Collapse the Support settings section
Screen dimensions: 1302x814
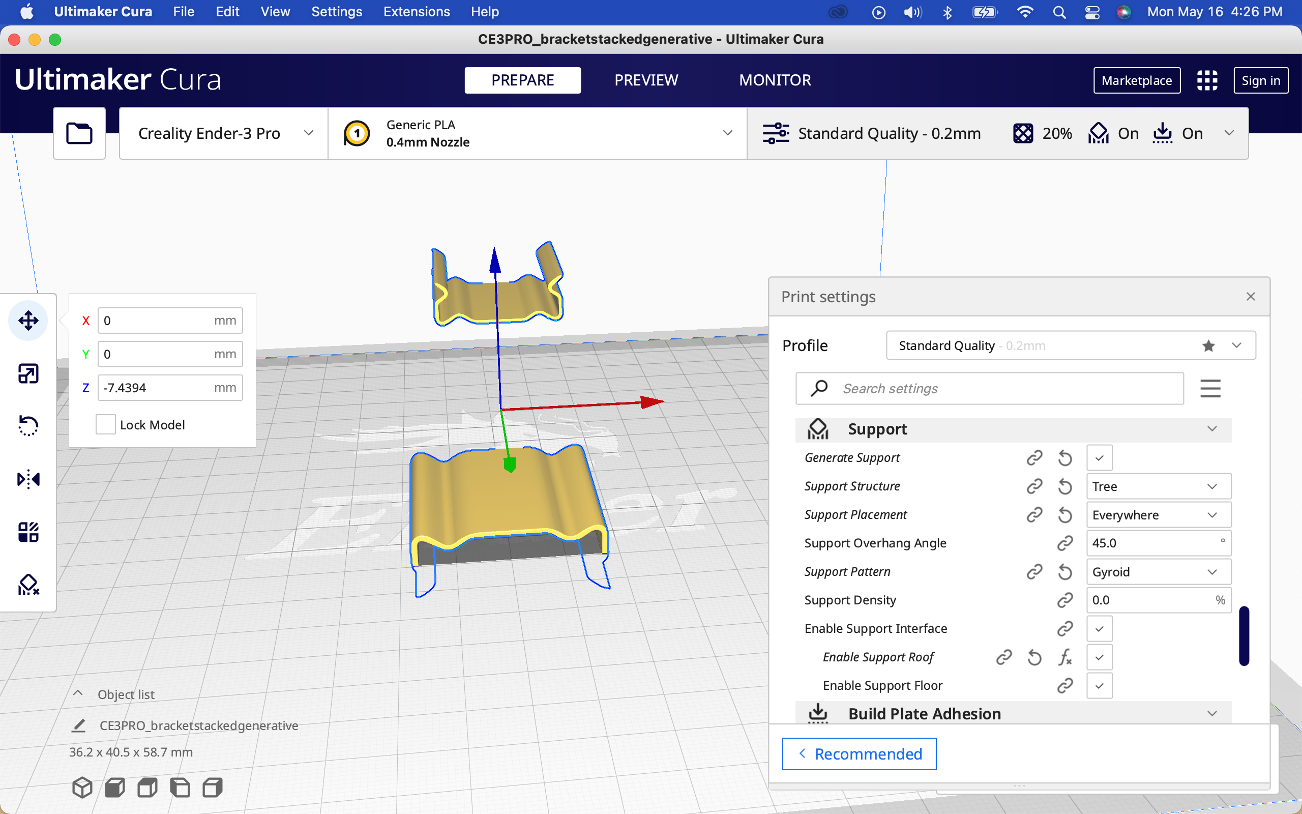pos(1211,429)
